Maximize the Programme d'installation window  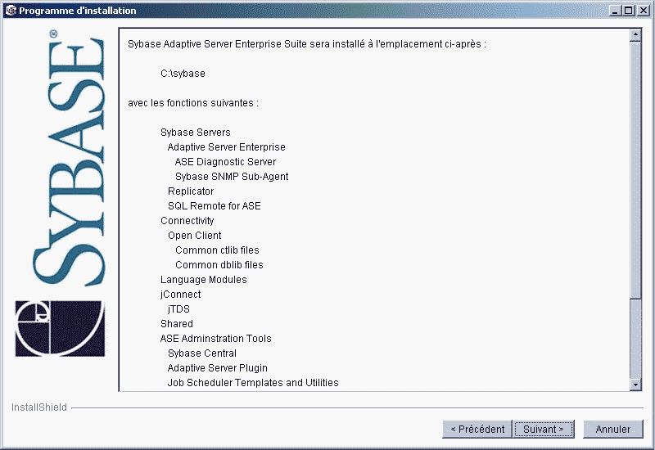pyautogui.click(x=629, y=11)
